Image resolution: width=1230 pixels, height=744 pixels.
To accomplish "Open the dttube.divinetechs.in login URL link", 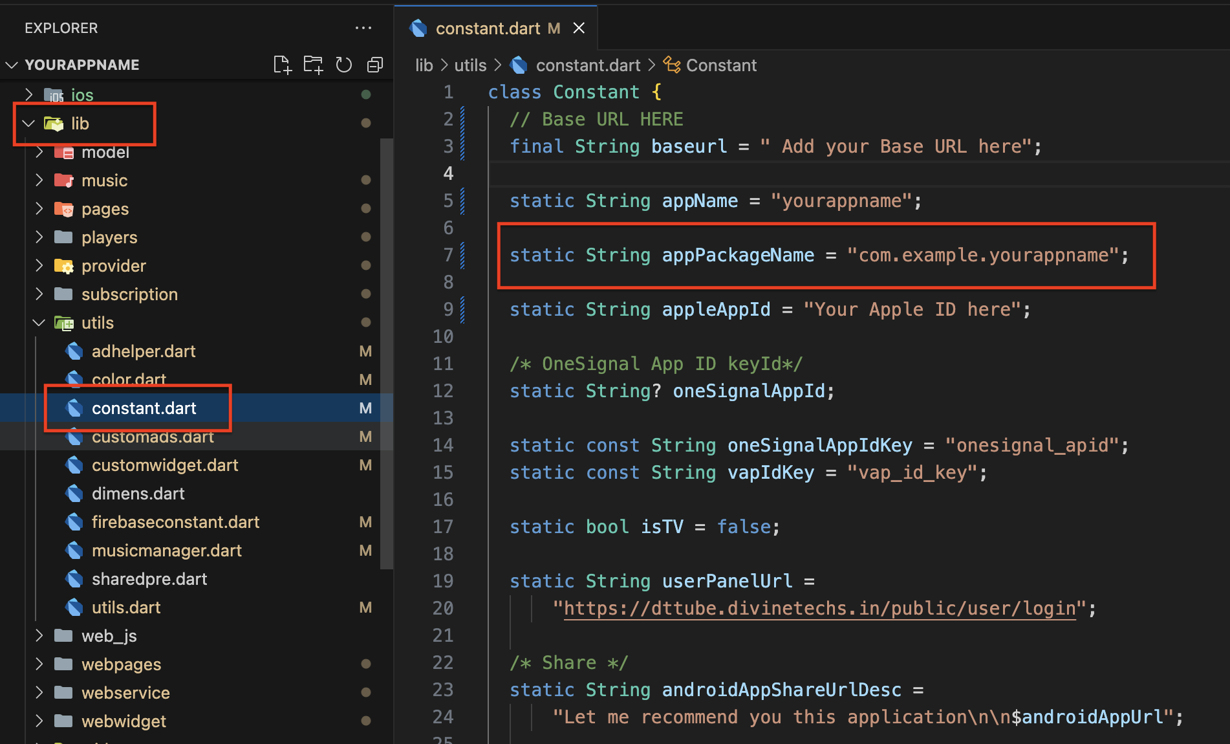I will pyautogui.click(x=819, y=609).
